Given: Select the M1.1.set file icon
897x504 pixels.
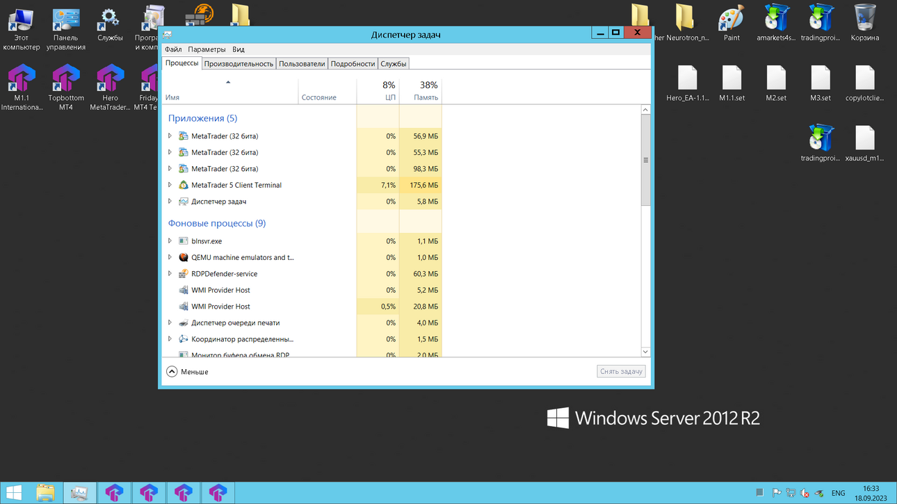Looking at the screenshot, I should (x=732, y=83).
